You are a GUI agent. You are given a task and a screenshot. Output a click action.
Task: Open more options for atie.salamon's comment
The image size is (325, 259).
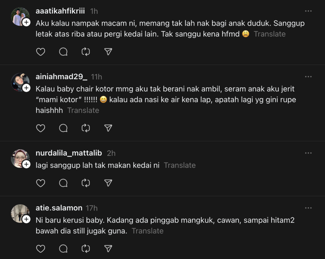[308, 208]
